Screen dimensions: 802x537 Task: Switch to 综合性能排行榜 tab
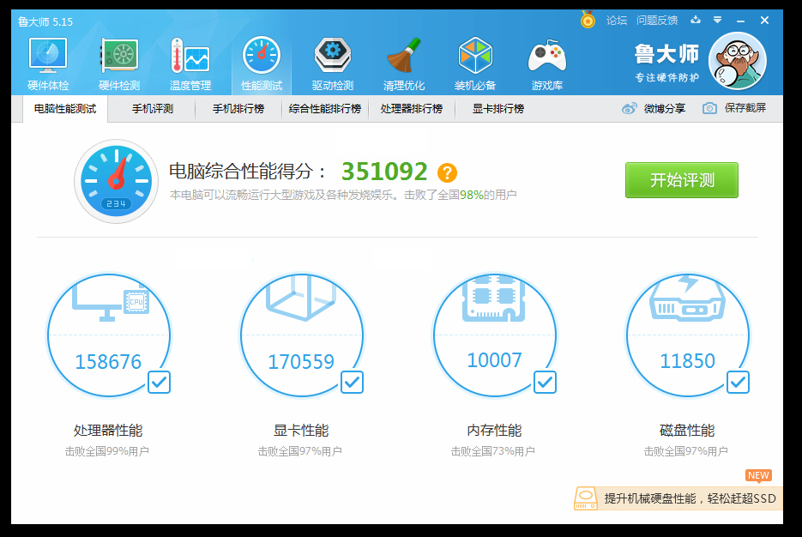click(x=325, y=109)
